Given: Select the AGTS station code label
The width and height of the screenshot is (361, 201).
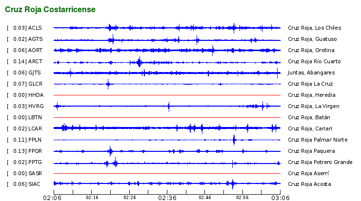Looking at the screenshot, I should [x=36, y=39].
